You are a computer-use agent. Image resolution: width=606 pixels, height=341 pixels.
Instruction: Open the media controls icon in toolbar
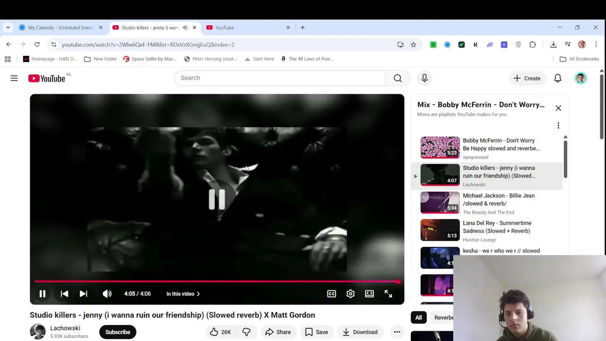(x=568, y=45)
